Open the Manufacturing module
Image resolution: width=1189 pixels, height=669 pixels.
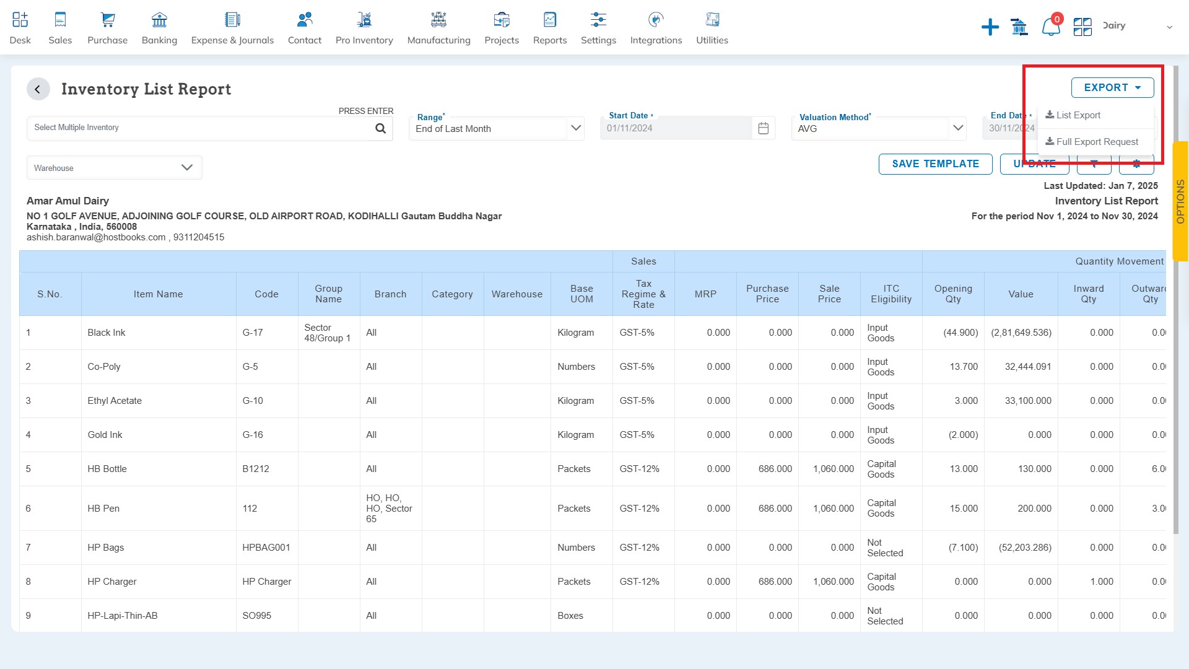tap(438, 28)
